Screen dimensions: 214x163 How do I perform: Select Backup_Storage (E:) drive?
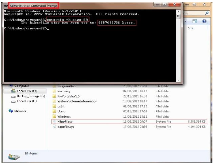point(31,96)
